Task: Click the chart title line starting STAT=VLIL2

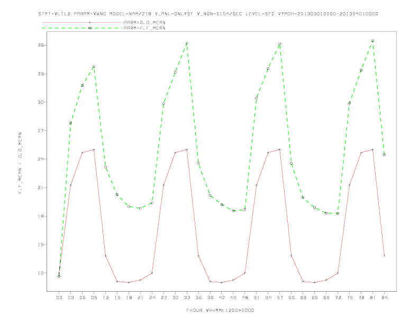Action: pos(208,14)
